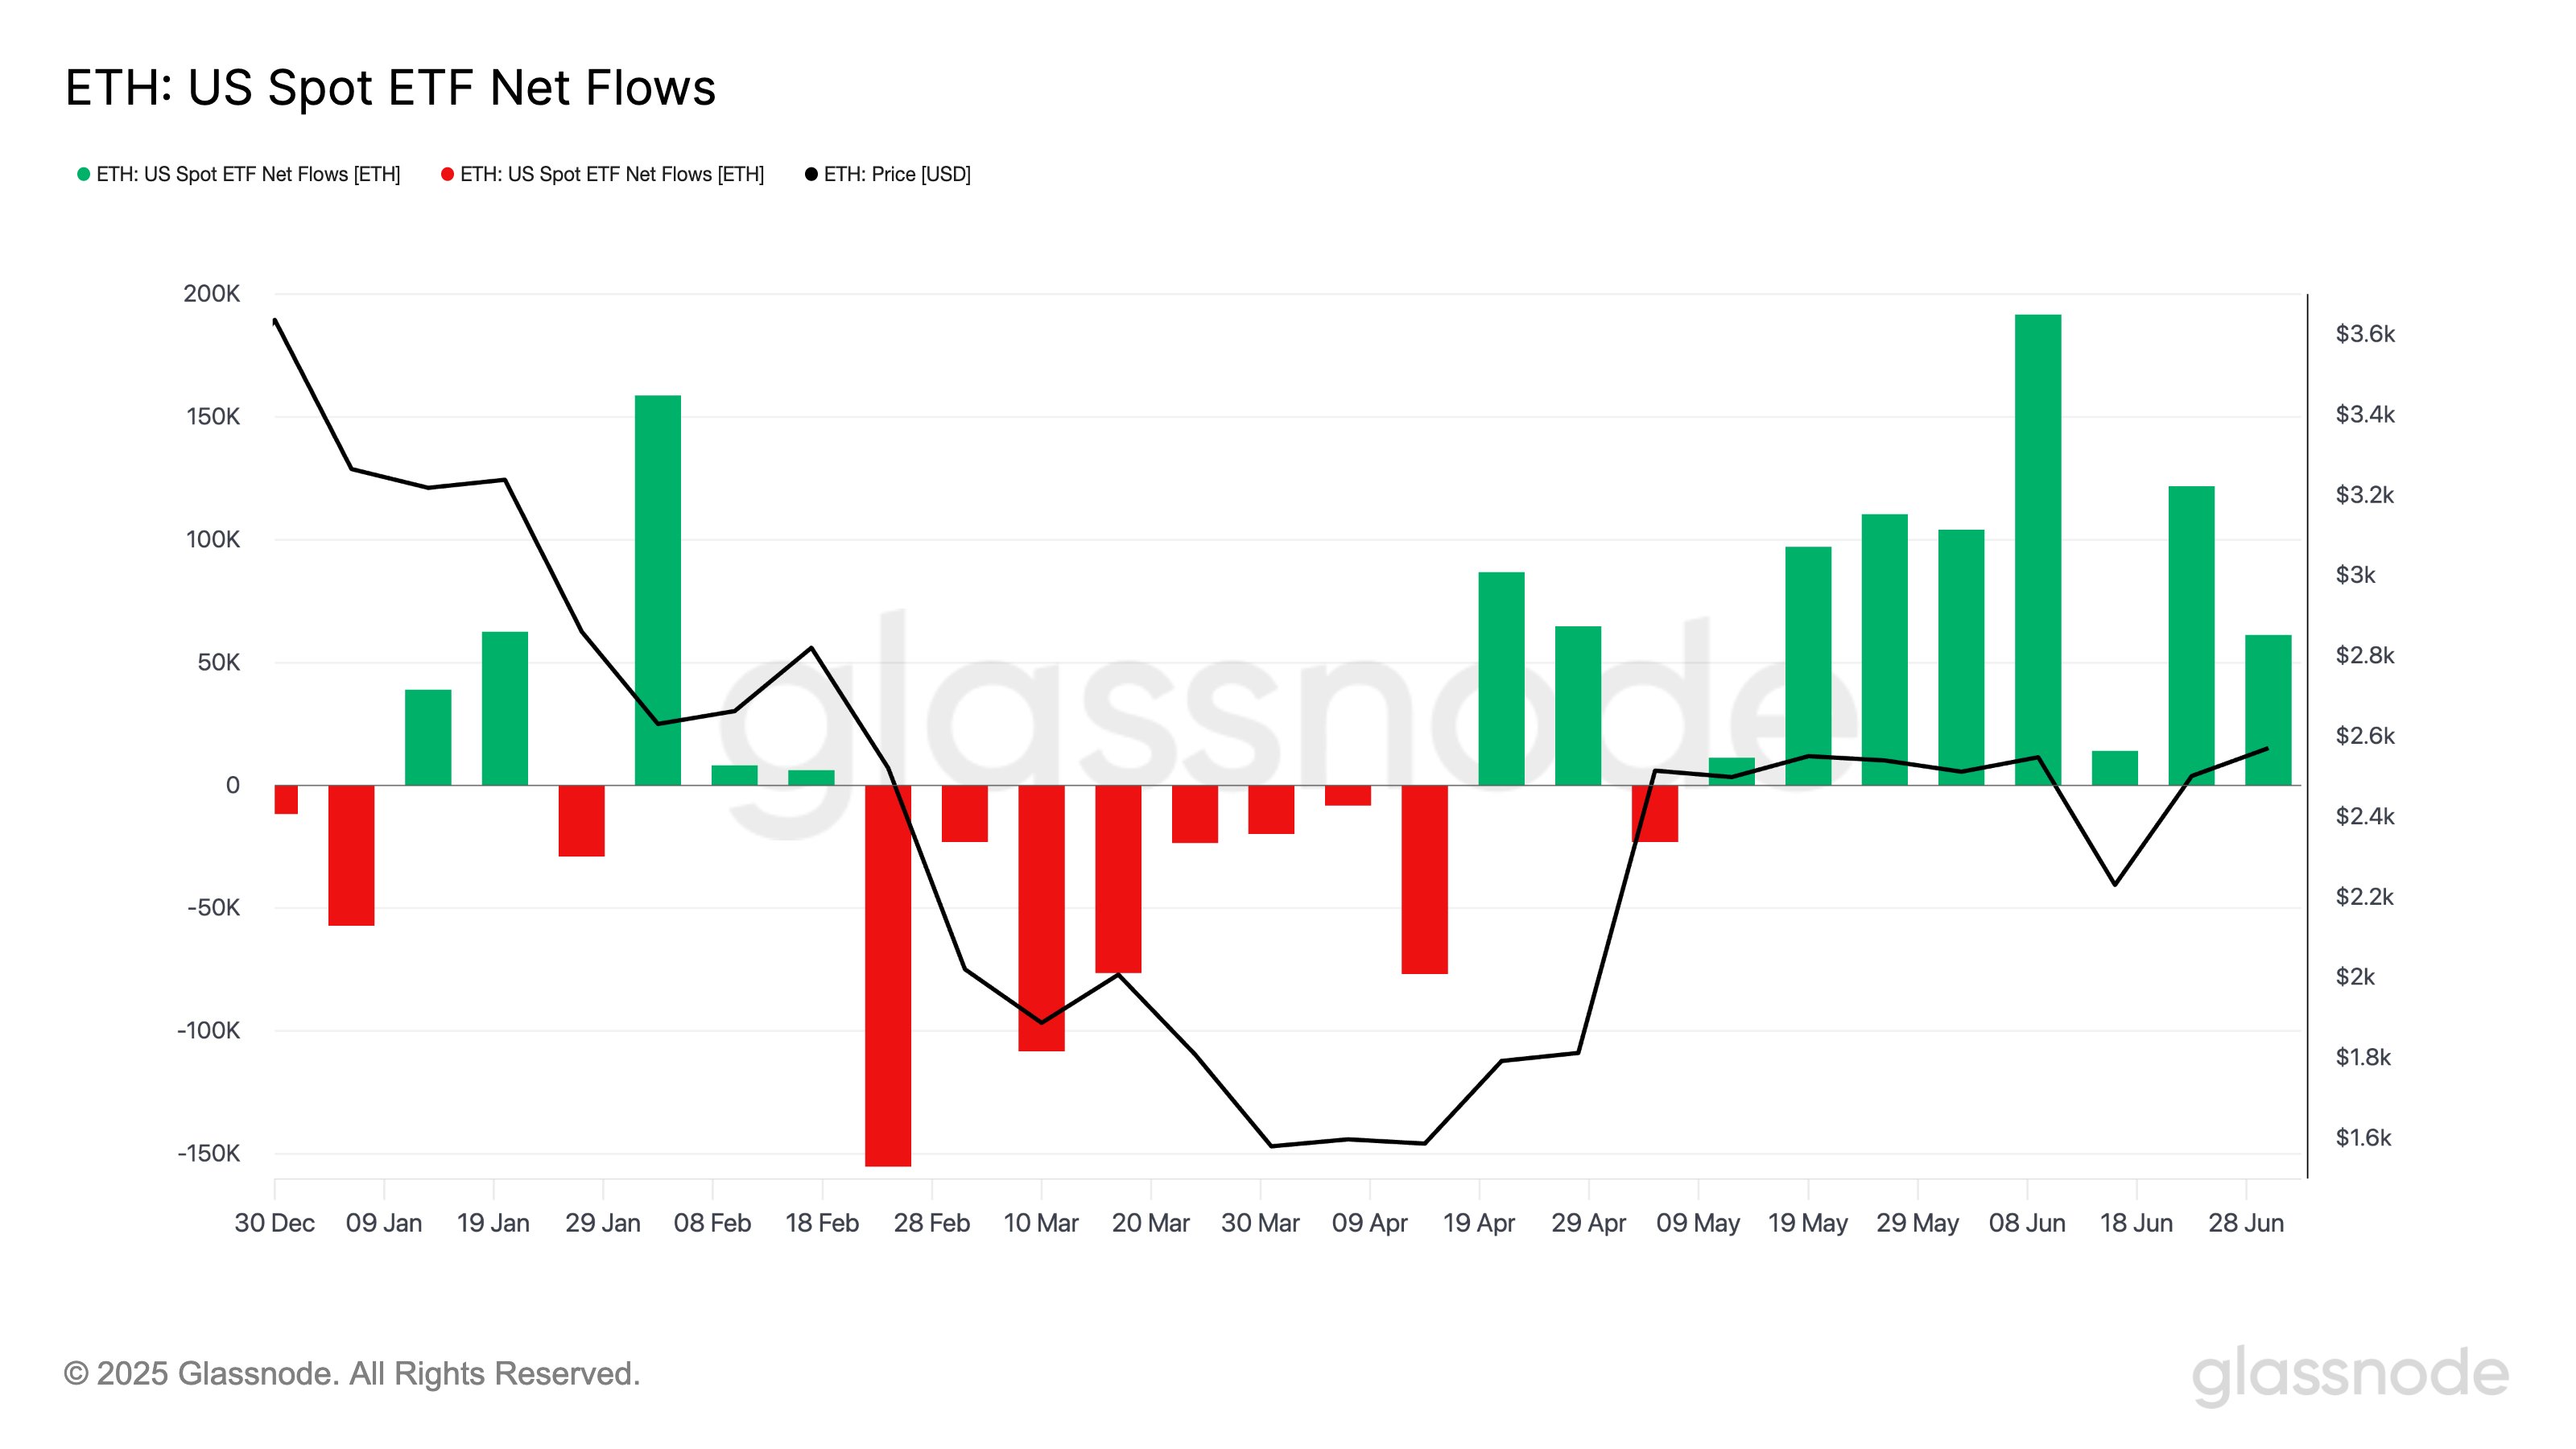Click the 28 Jun date axis label
This screenshot has height=1449, width=2576.
click(2245, 1223)
